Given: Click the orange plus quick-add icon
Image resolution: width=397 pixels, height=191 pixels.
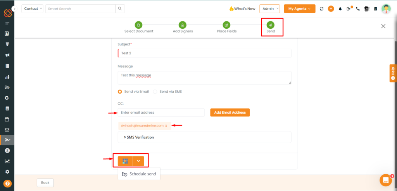Looking at the screenshot, I should tap(331, 9).
